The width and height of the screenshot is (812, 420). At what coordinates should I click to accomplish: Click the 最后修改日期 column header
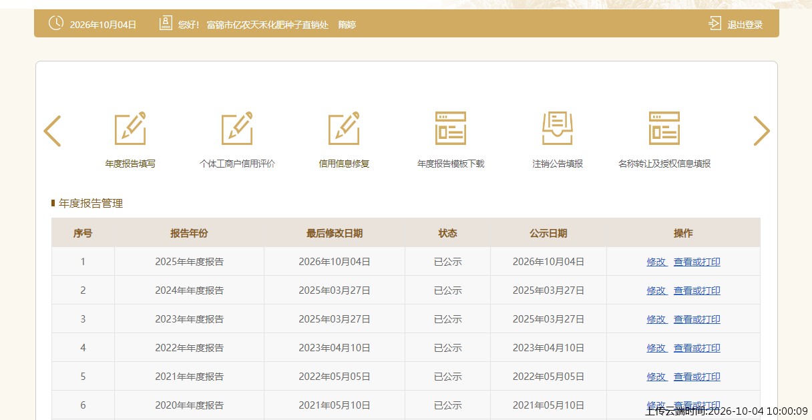click(335, 233)
